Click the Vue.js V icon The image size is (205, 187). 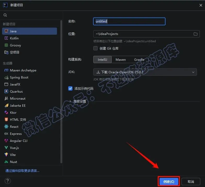[6, 148]
